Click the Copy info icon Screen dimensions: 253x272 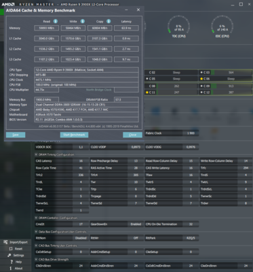coord(109,21)
